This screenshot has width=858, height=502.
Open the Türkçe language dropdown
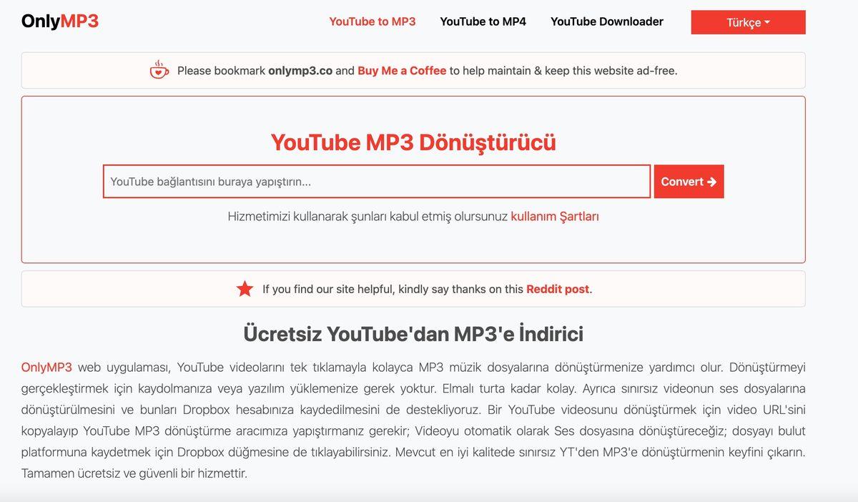click(x=747, y=22)
